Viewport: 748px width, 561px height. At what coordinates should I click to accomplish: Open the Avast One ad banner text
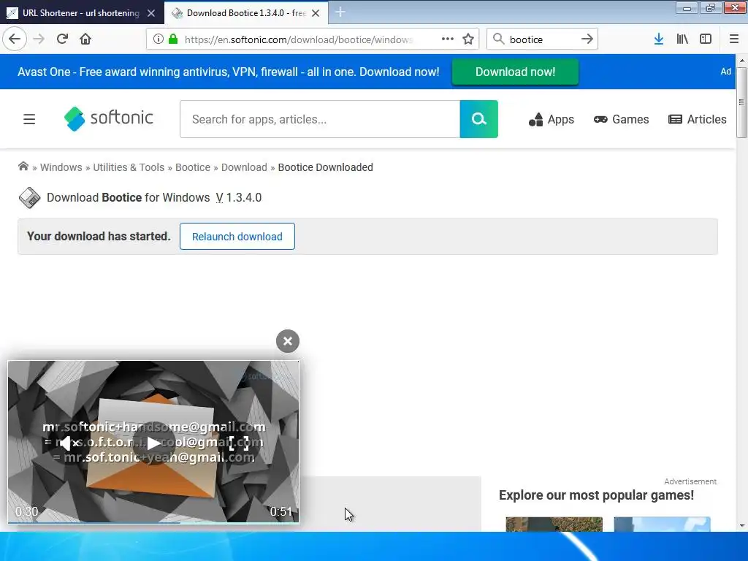229,72
